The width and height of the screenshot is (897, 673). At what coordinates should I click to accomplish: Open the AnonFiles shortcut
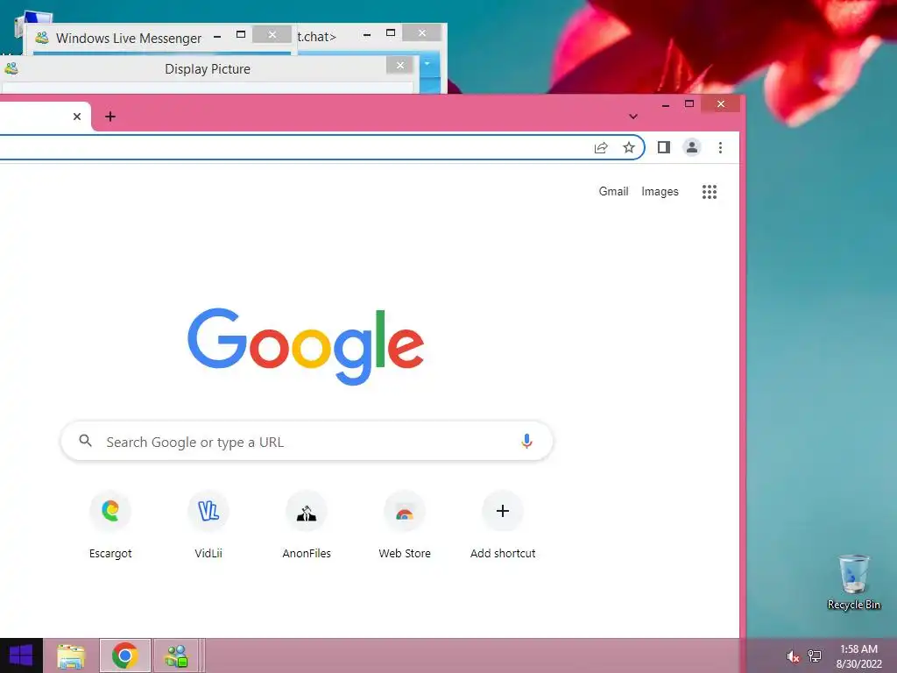click(x=307, y=526)
